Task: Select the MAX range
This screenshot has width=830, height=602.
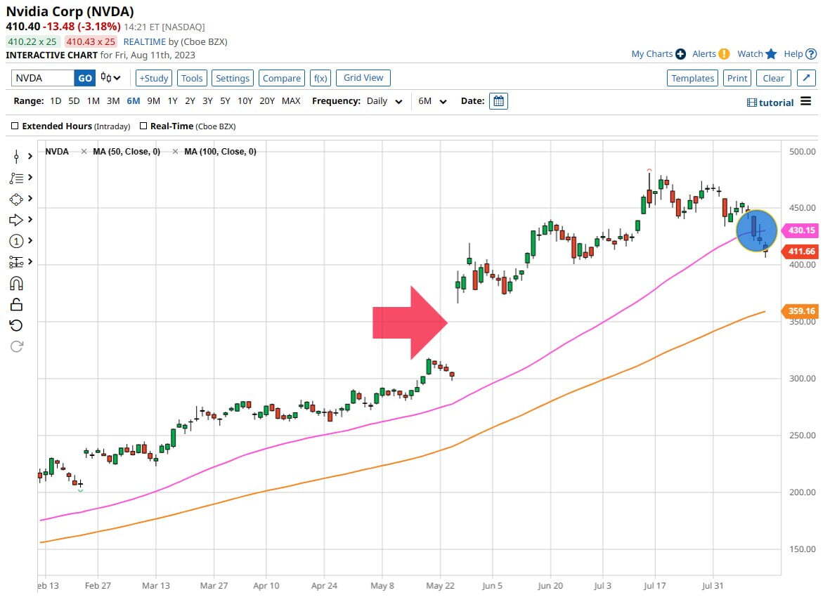Action: point(291,101)
